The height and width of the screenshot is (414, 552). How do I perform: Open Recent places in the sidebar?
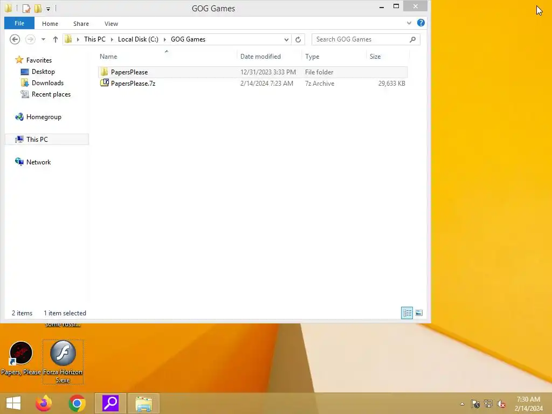click(45, 94)
